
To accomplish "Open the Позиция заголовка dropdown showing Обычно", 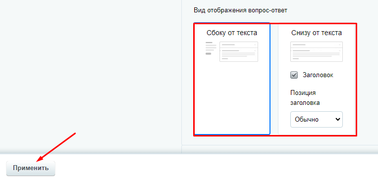I will (316, 119).
